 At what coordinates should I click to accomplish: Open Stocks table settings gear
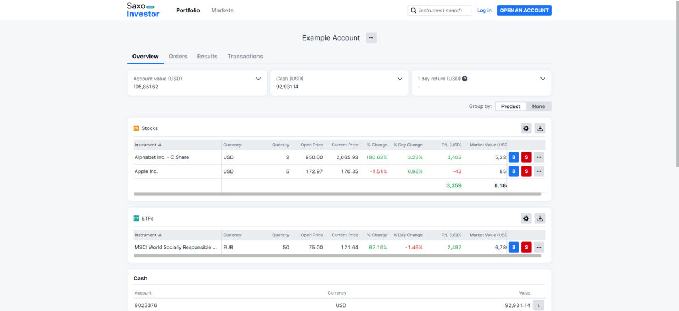(x=526, y=128)
